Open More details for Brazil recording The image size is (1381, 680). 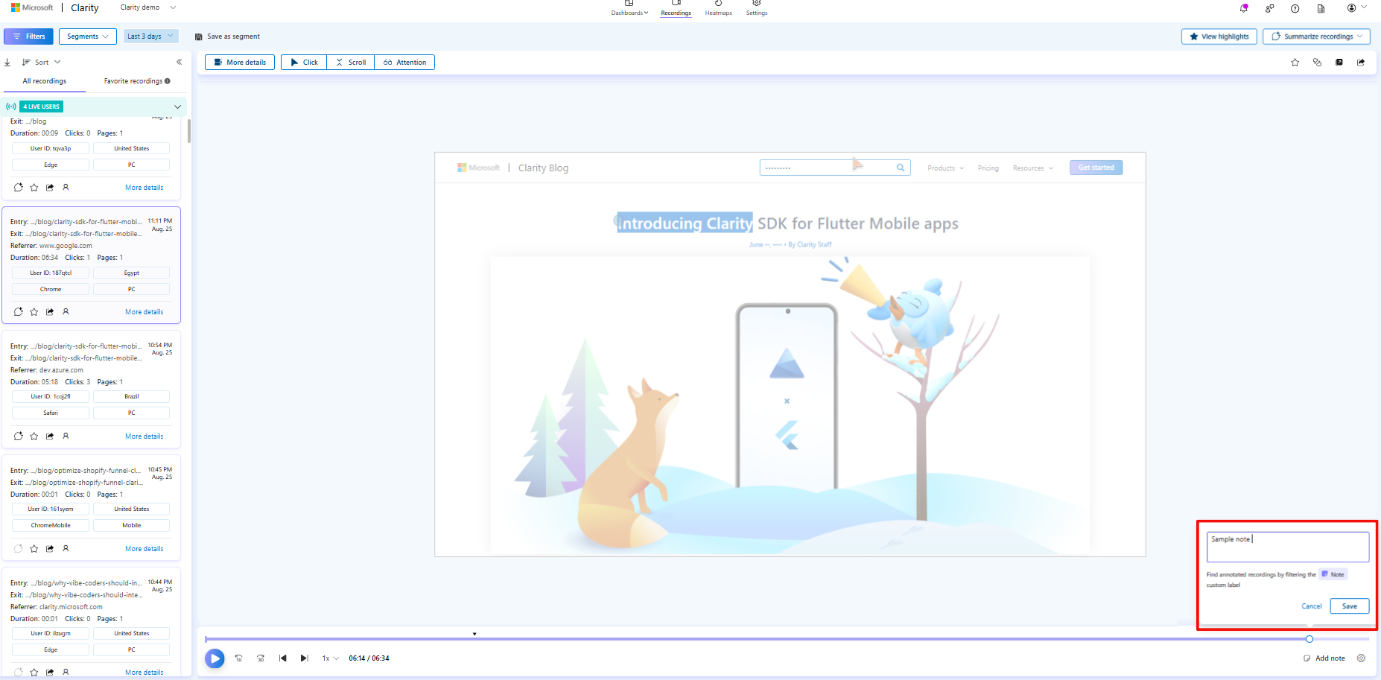144,436
